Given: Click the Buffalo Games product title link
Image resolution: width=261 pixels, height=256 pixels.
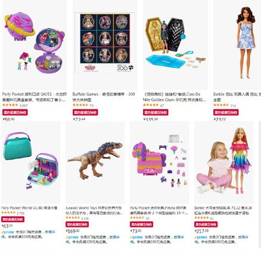Looking at the screenshot, I should pyautogui.click(x=104, y=97).
